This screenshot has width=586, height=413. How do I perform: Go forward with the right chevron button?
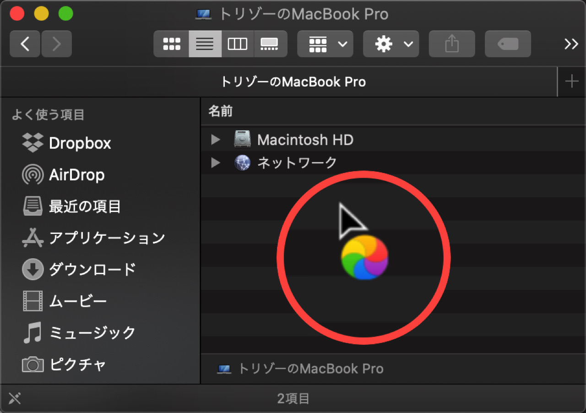pos(56,44)
